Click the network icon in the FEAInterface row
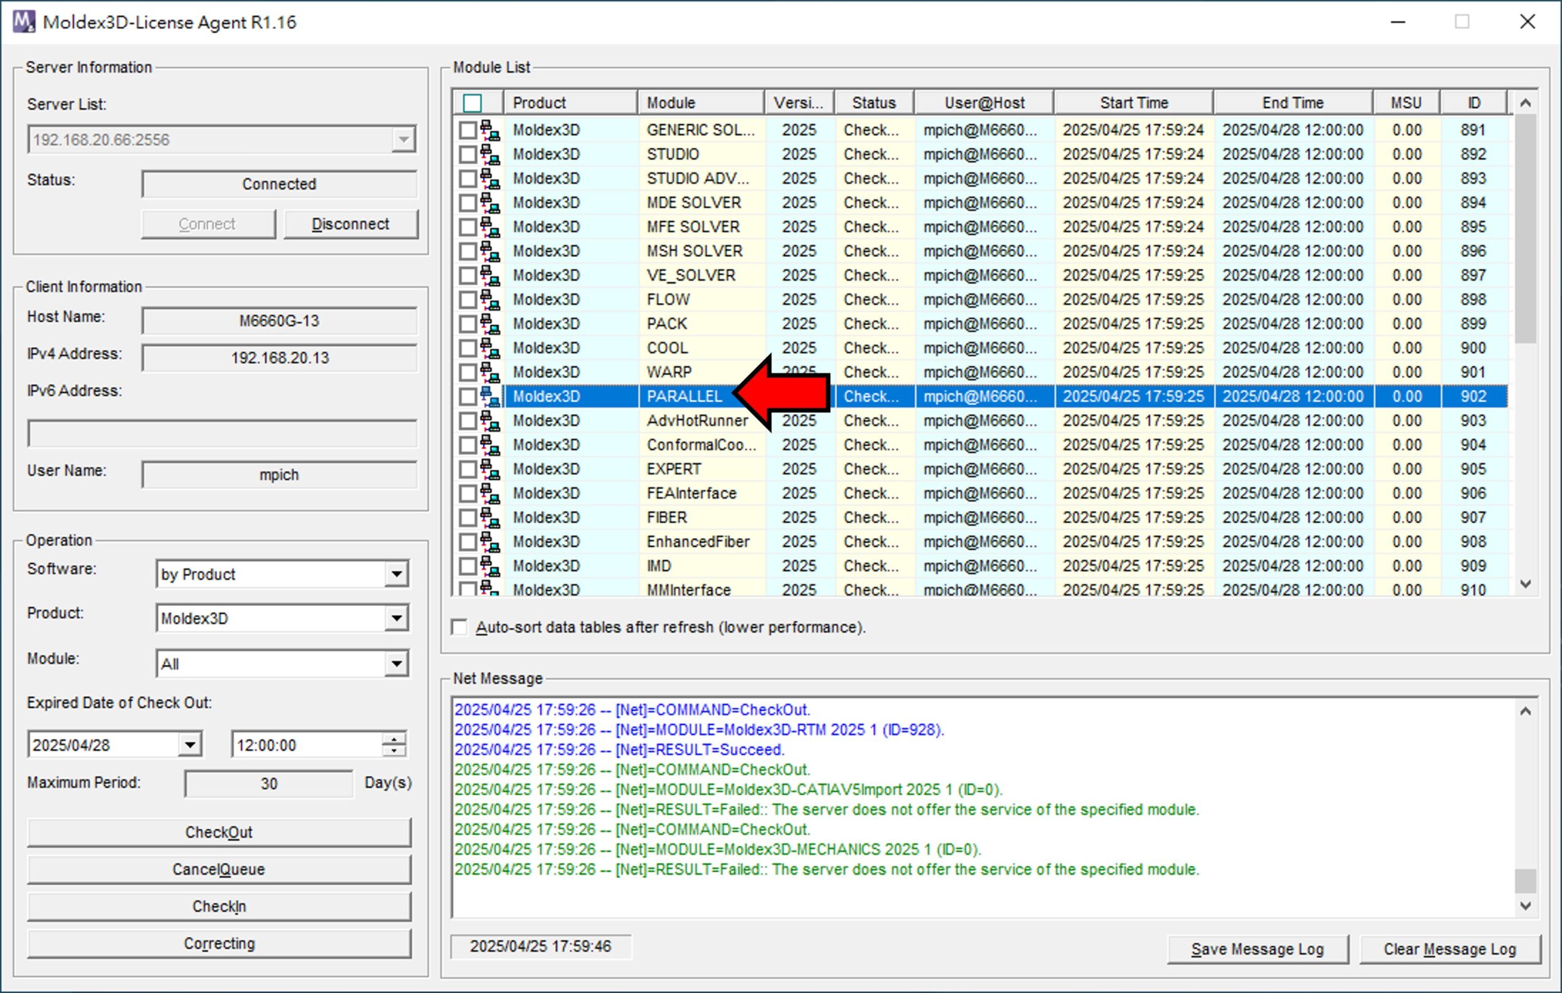Screen dimensions: 1562x993 [x=490, y=493]
